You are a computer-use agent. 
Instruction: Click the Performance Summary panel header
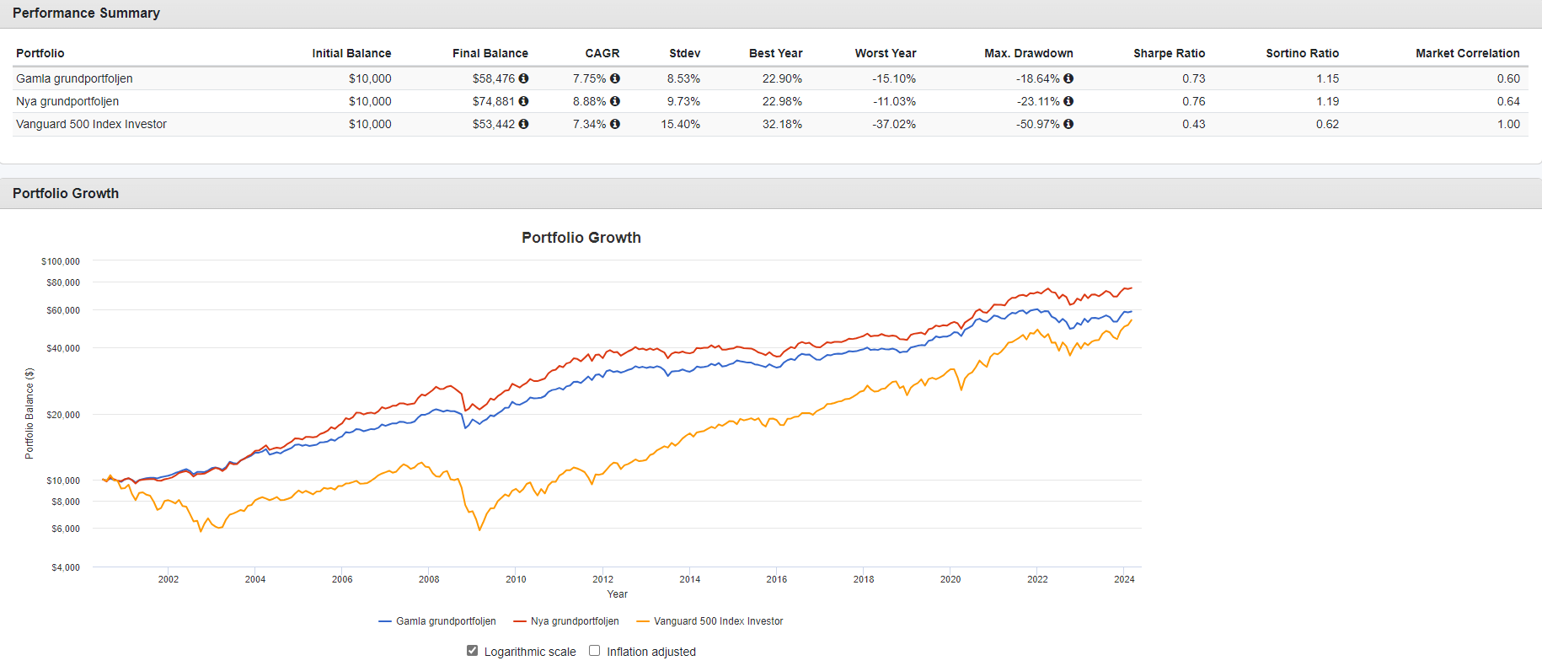tap(86, 13)
